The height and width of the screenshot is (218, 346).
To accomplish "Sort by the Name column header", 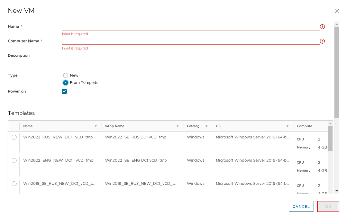I will [28, 126].
